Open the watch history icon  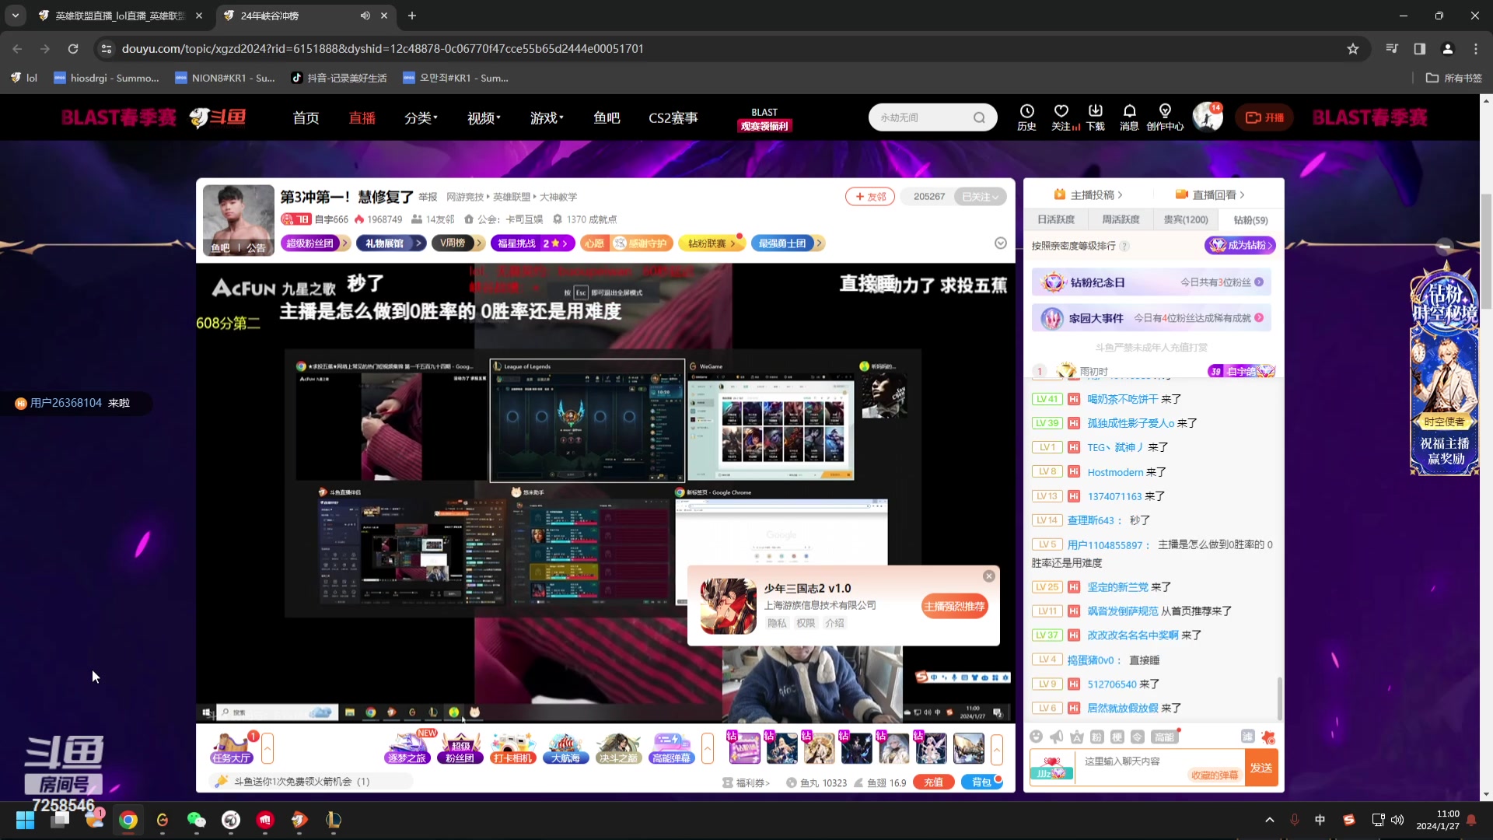1026,117
